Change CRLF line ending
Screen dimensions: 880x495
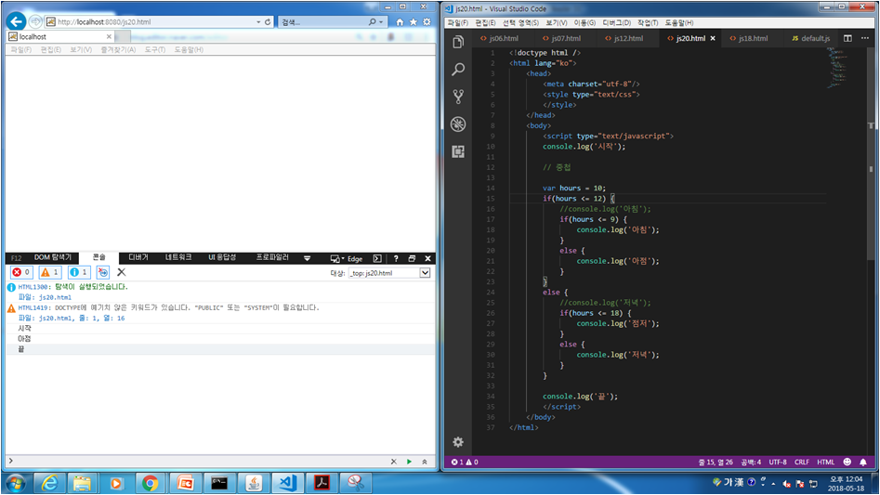(x=801, y=462)
